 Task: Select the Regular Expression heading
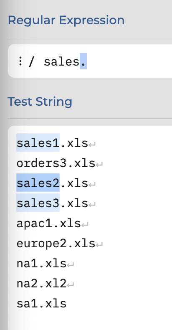click(66, 20)
